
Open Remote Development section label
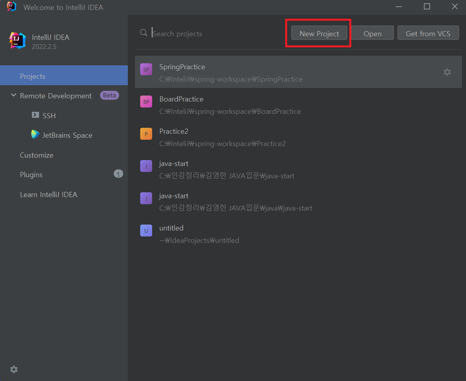pos(56,96)
